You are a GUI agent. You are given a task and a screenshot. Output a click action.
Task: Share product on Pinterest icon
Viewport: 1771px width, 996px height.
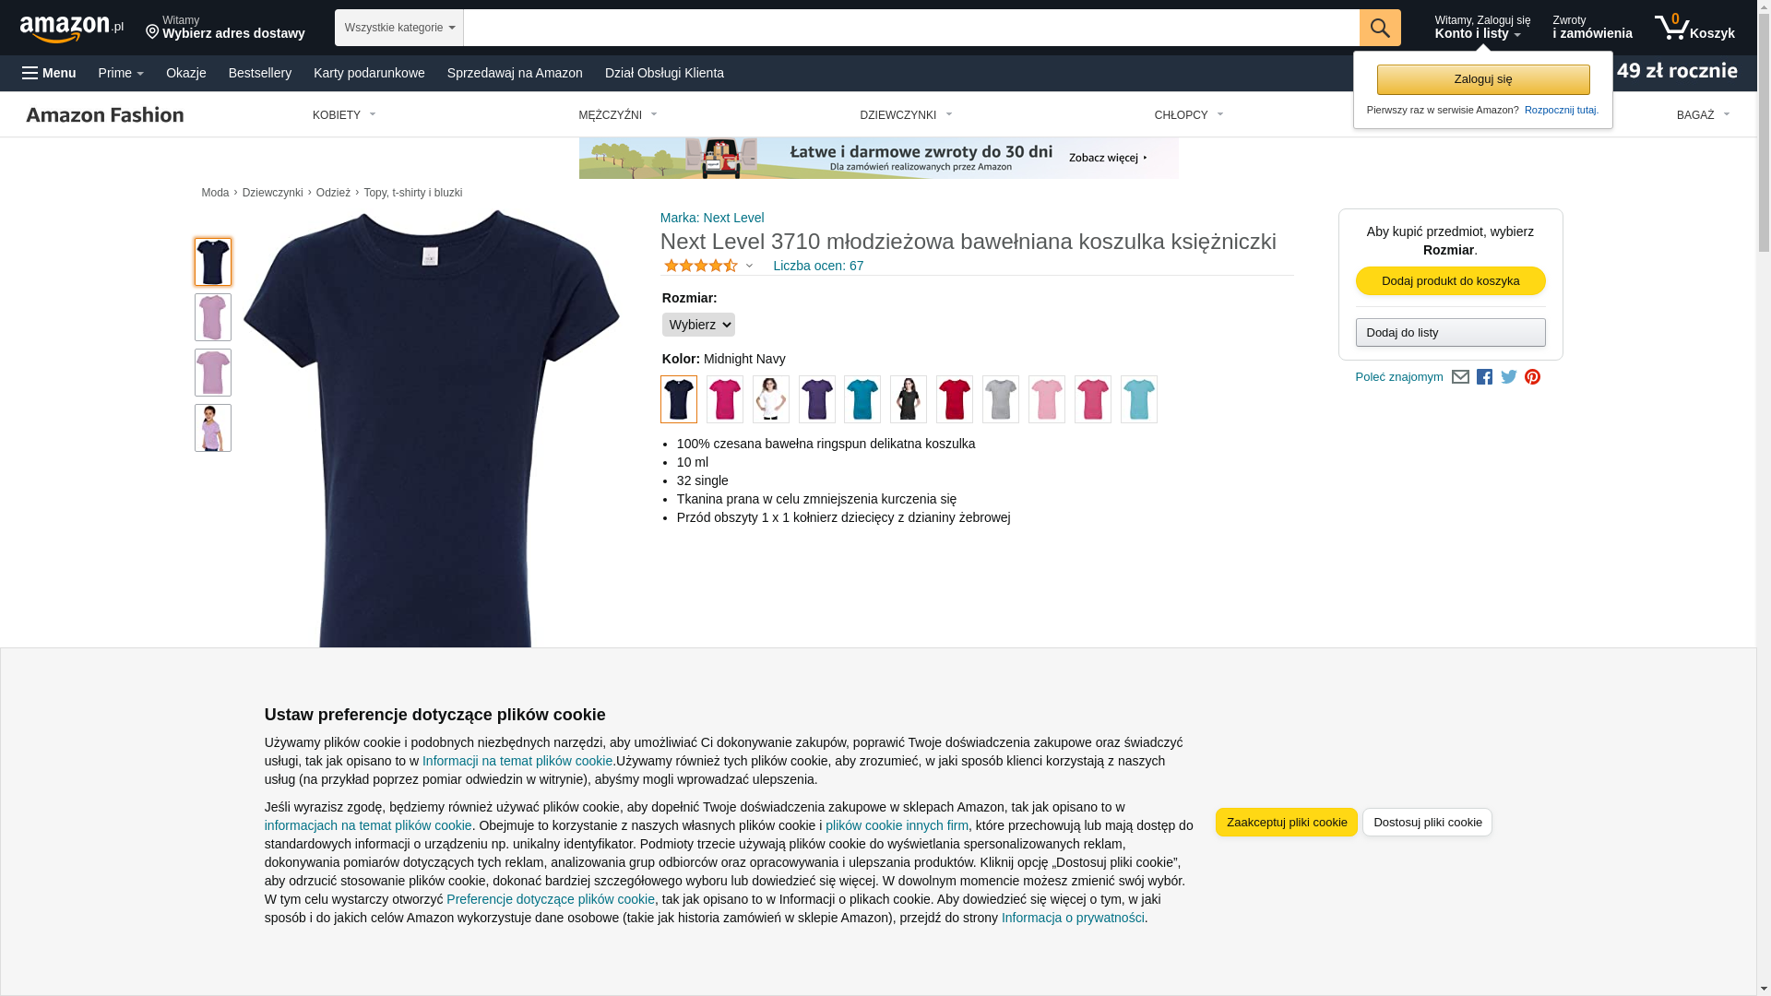coord(1532,377)
